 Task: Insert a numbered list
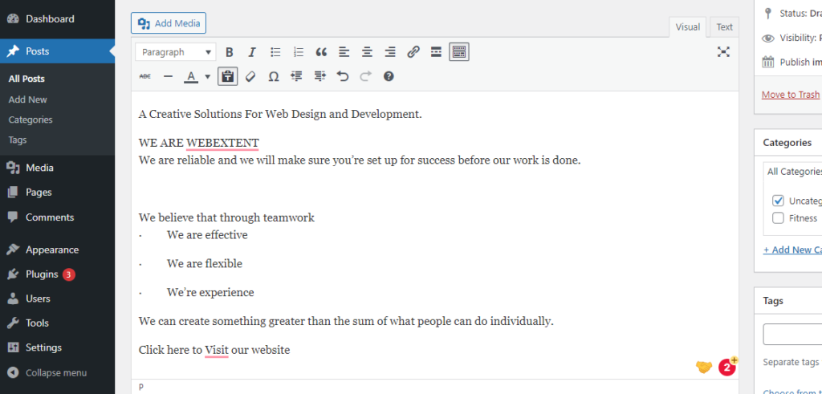pyautogui.click(x=299, y=52)
